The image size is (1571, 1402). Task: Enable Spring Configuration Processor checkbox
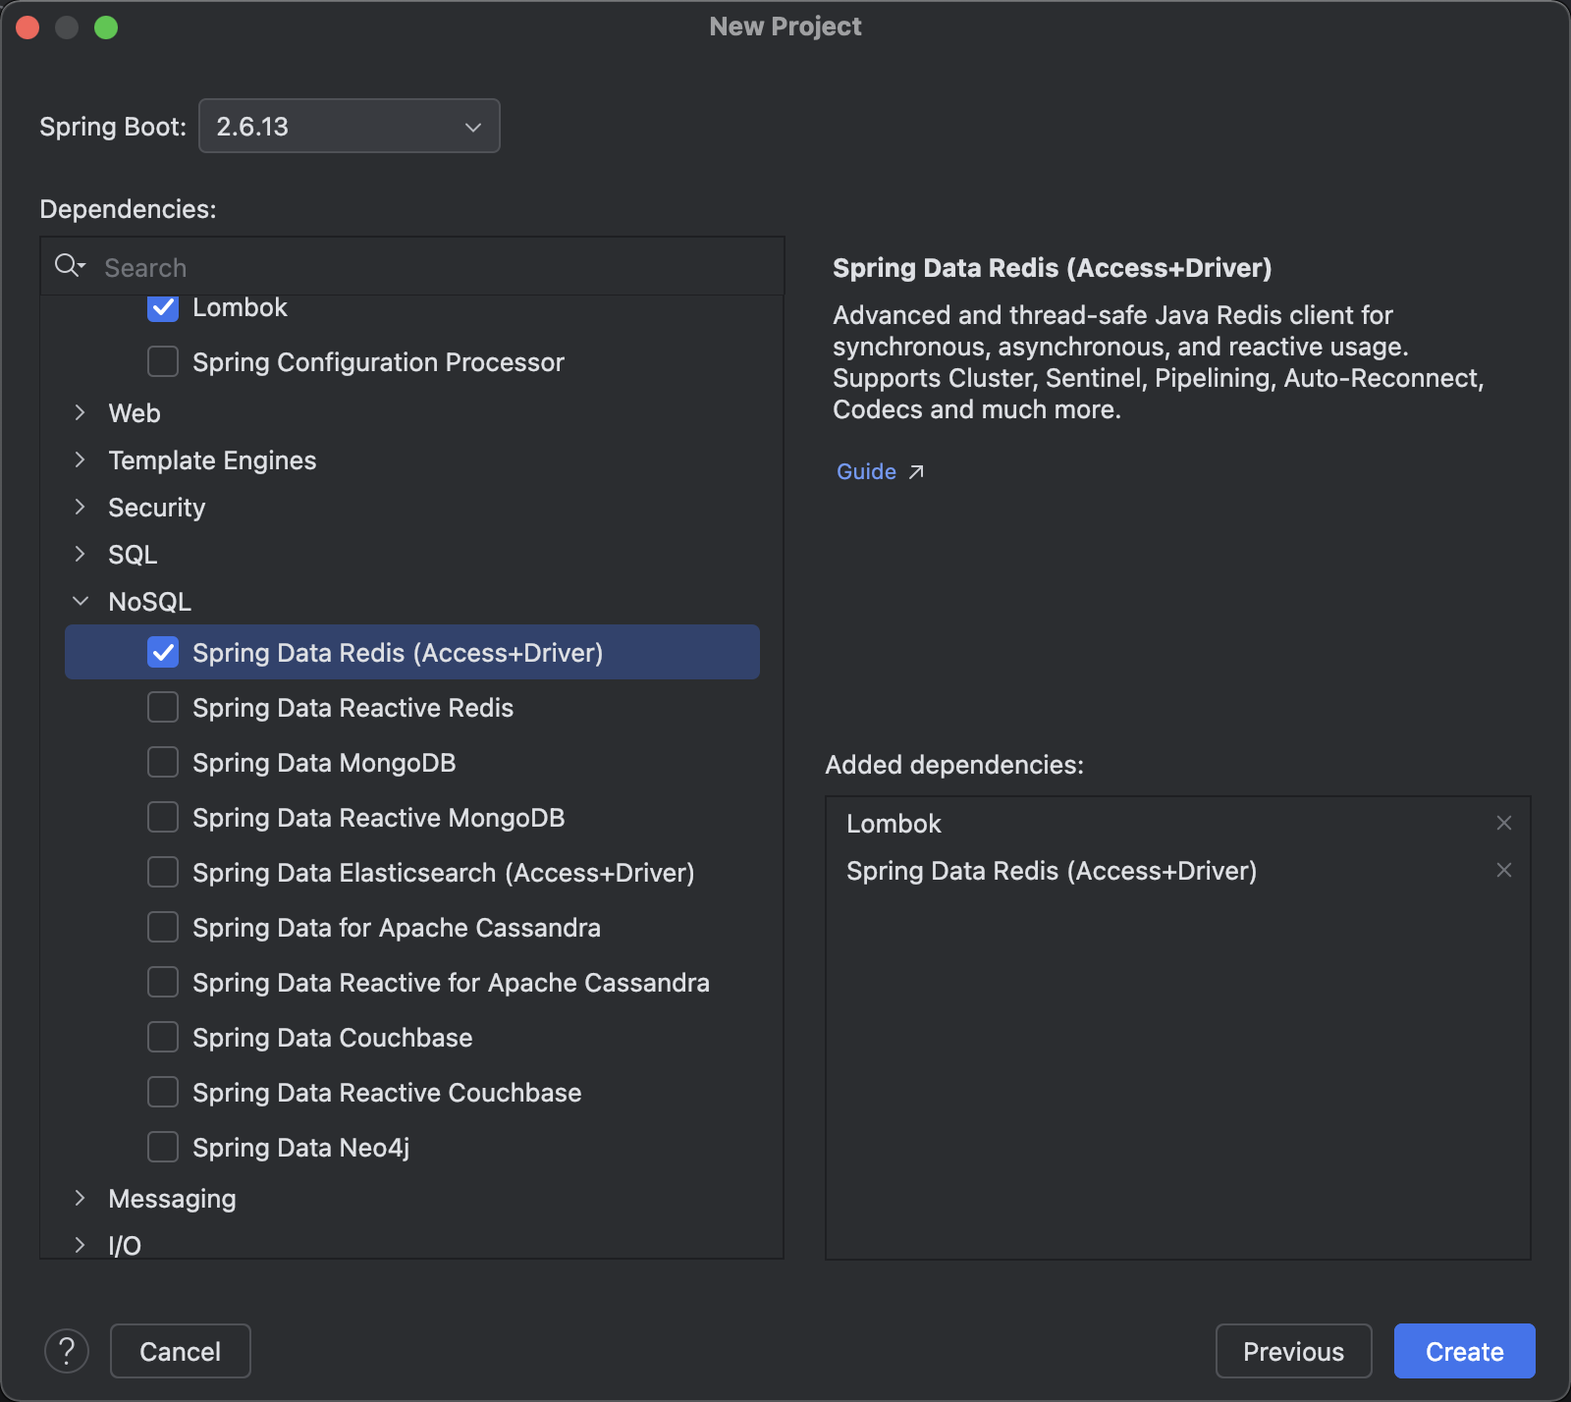pos(163,361)
